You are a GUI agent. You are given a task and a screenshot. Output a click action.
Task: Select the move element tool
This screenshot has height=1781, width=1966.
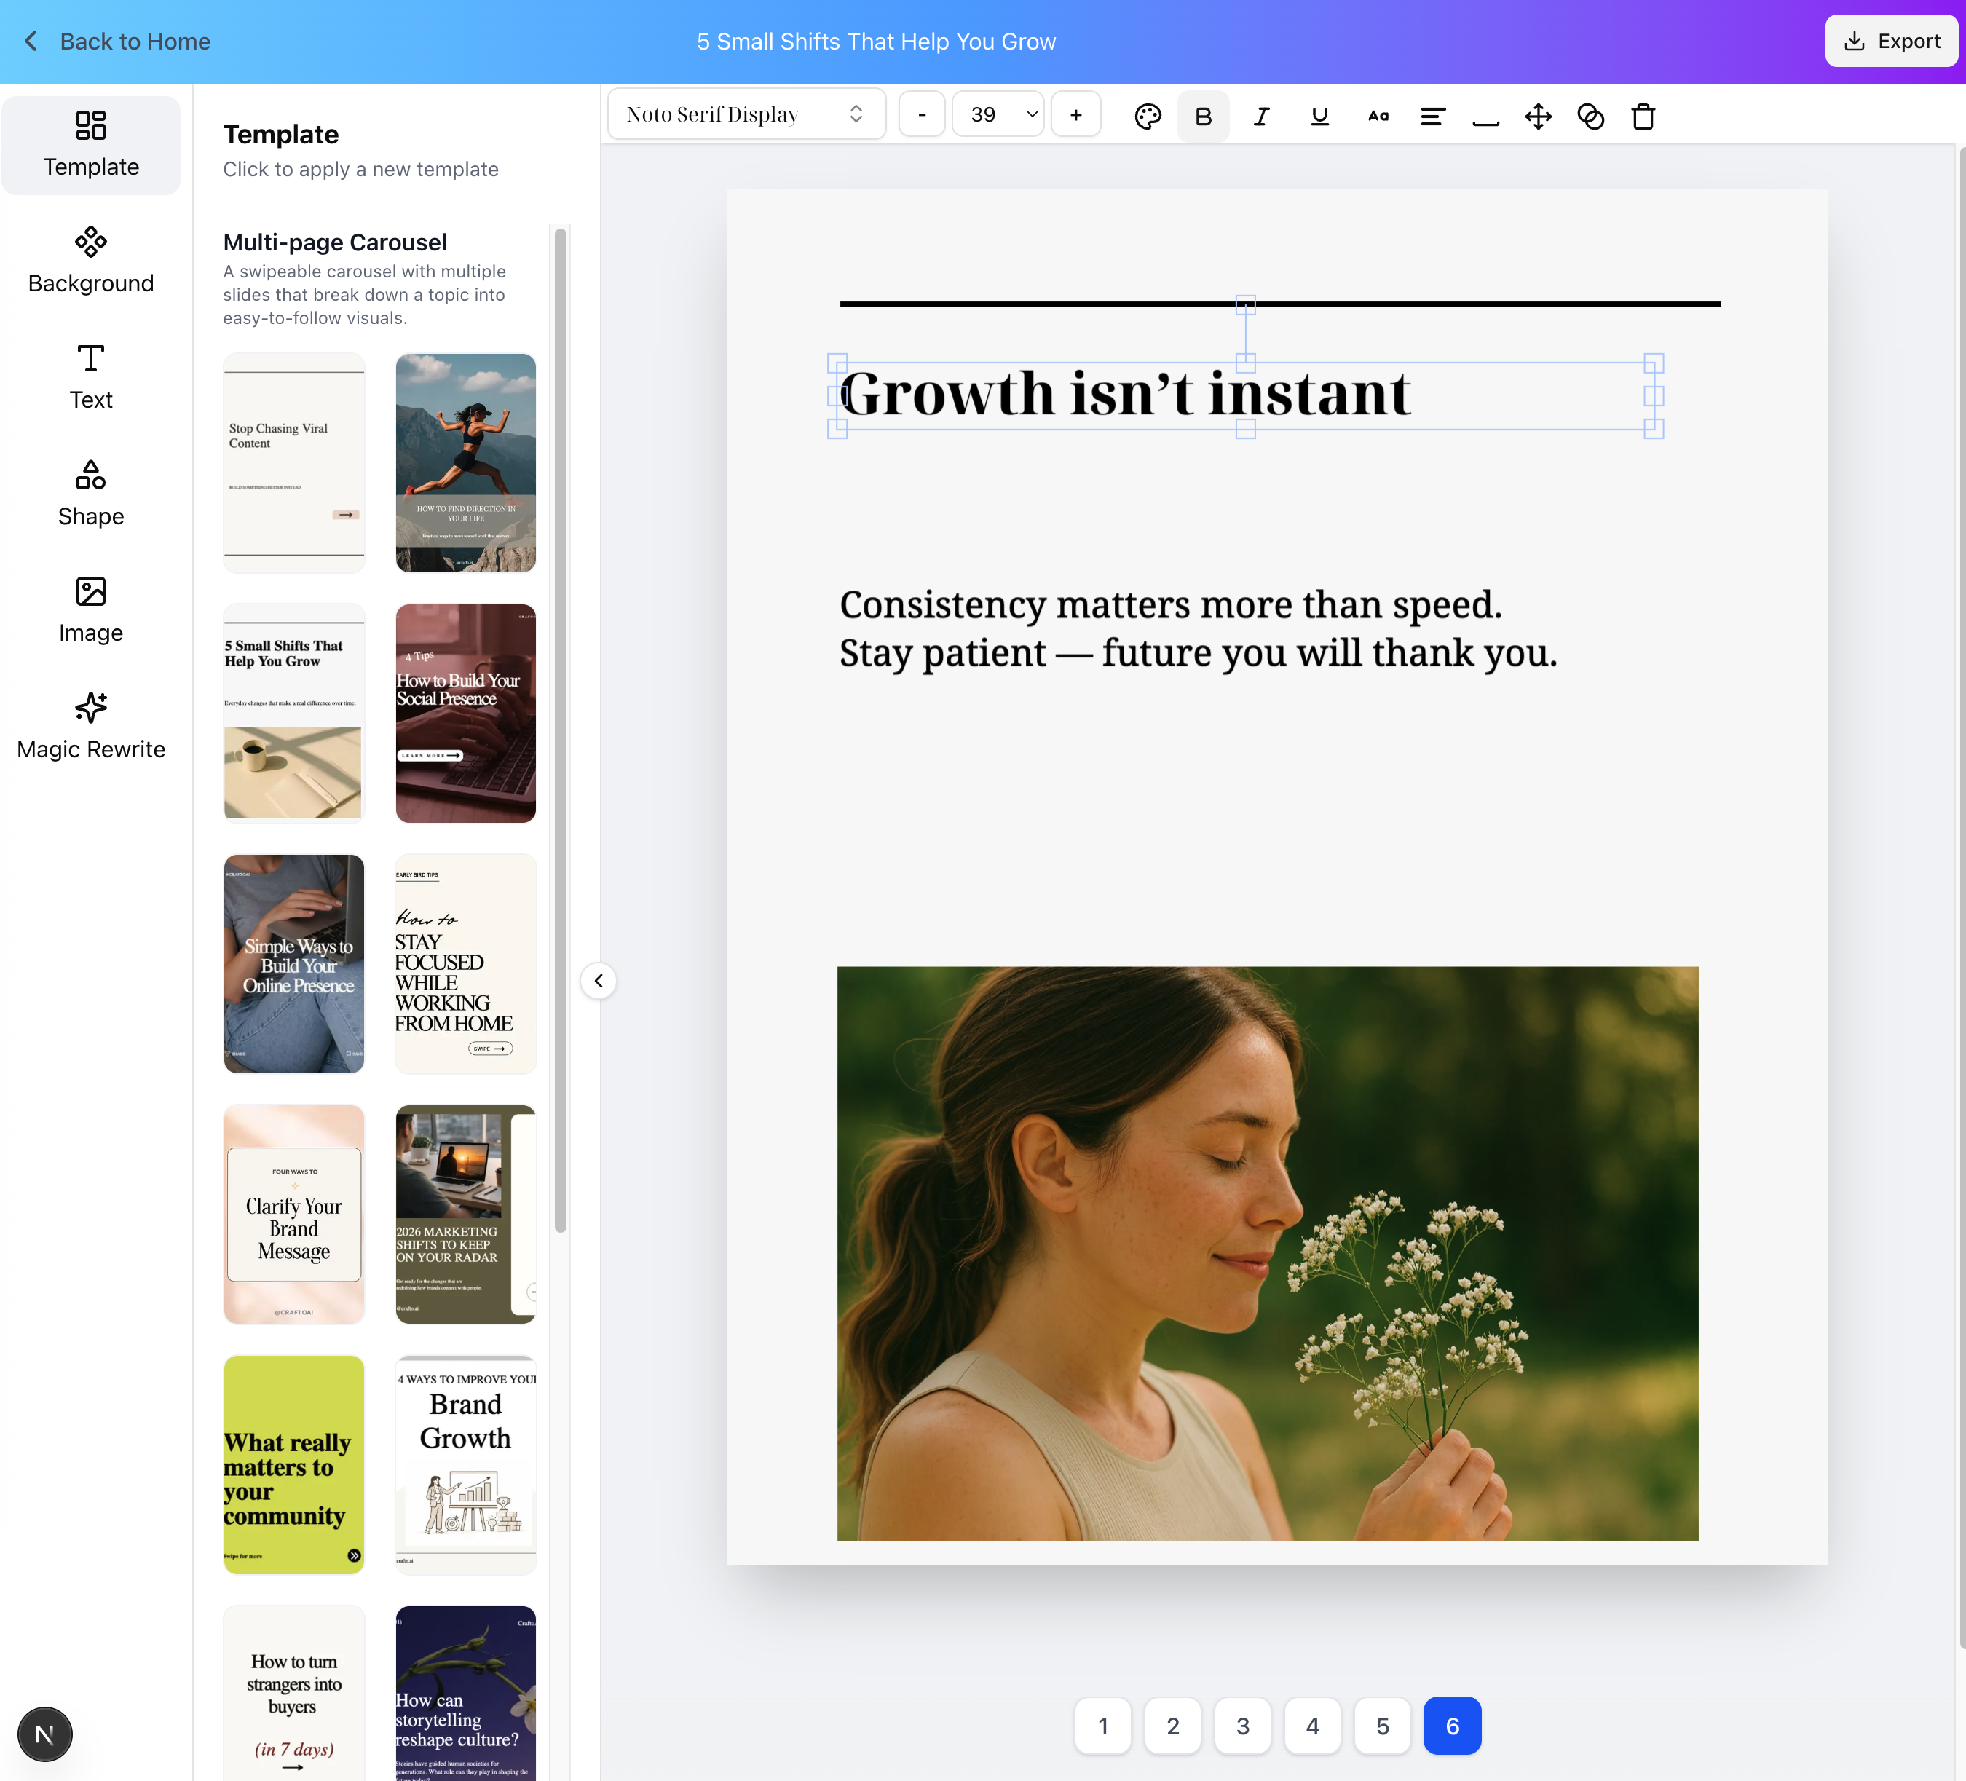[1538, 115]
